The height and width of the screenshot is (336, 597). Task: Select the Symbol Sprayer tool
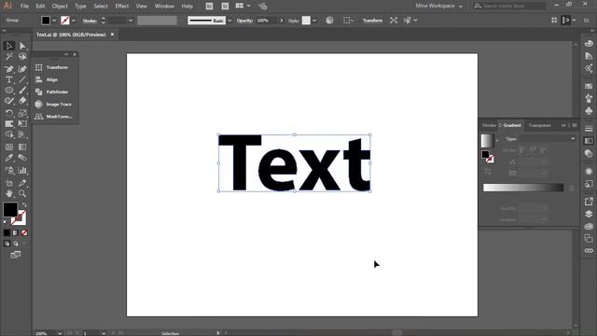click(9, 170)
